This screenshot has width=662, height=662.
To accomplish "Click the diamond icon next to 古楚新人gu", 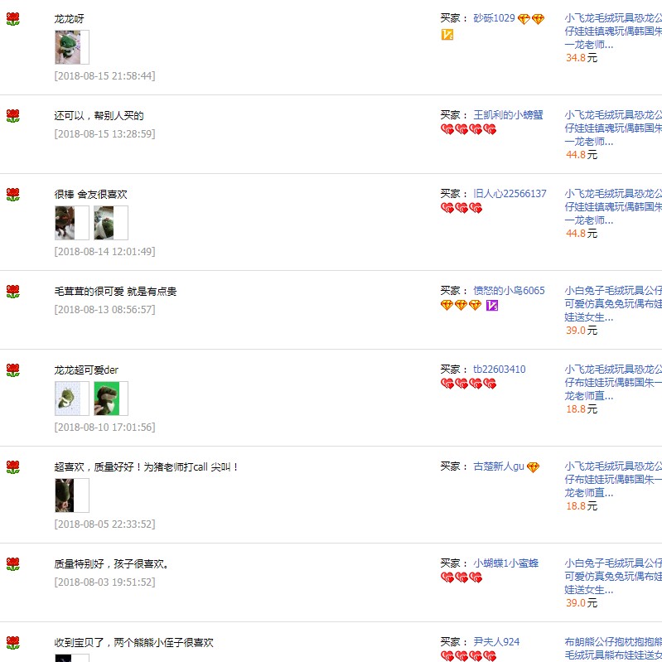I will [x=534, y=467].
